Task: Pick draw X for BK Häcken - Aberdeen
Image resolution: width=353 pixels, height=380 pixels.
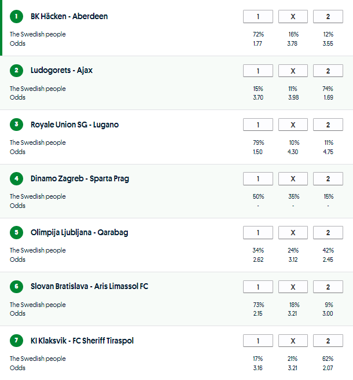Action: coord(293,17)
